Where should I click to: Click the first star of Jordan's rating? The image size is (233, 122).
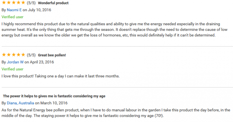pos(4,55)
